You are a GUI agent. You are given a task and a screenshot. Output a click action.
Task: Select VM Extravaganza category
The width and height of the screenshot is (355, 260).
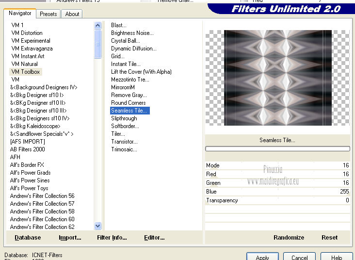(x=32, y=49)
